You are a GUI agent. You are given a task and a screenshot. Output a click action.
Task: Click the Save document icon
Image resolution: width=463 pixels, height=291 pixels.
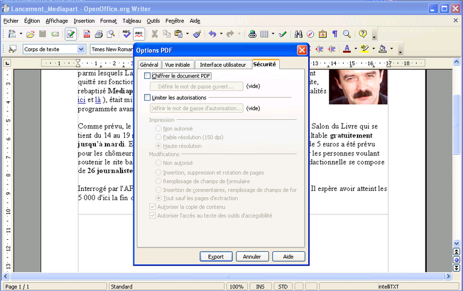point(43,34)
